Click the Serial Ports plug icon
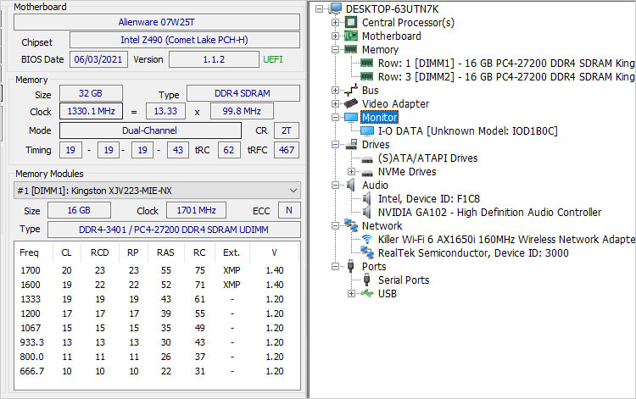 pos(366,280)
